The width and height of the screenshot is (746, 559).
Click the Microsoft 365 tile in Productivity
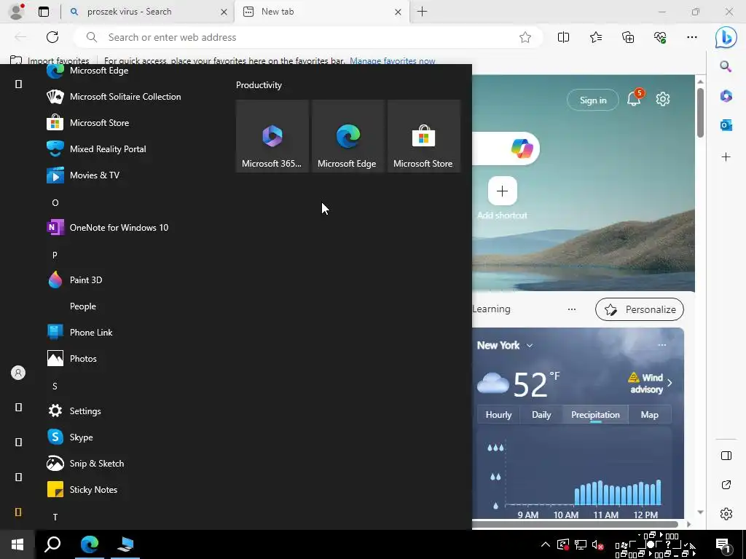272,136
